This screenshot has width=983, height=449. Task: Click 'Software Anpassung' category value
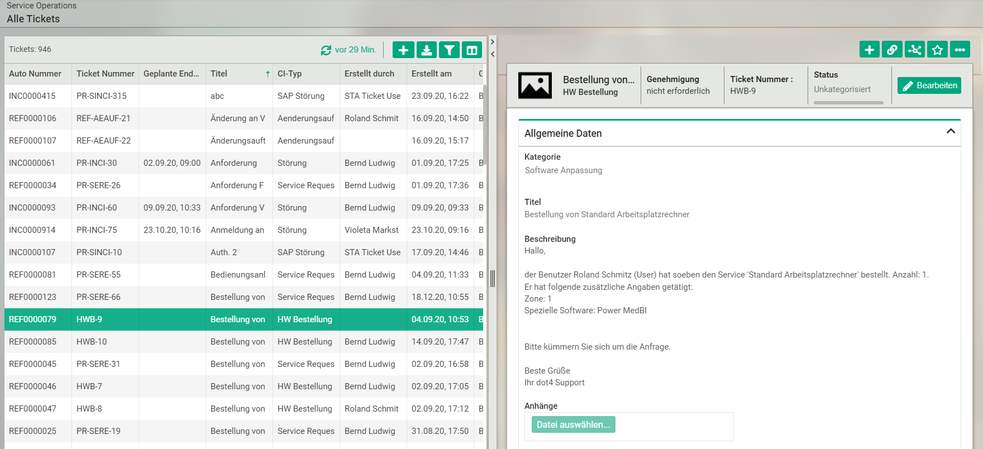564,170
